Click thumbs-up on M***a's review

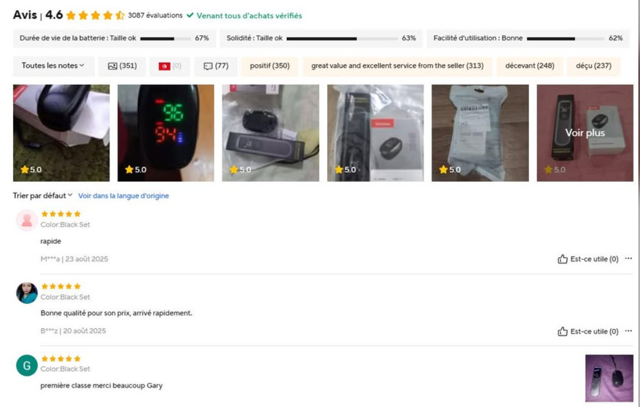(562, 259)
